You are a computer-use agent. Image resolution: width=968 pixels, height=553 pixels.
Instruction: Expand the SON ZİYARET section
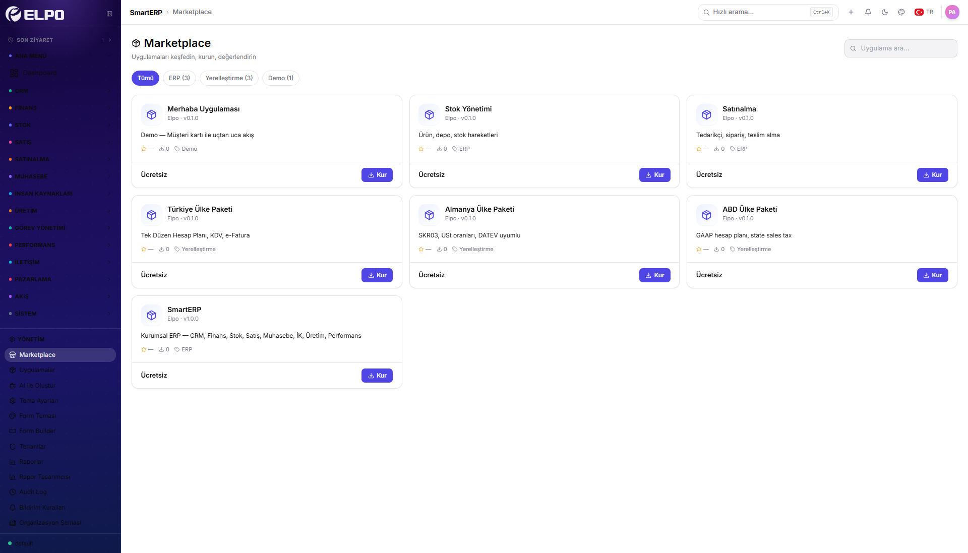click(60, 40)
